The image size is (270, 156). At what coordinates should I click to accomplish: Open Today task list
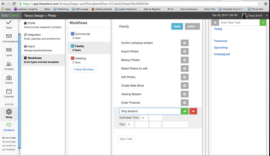(x=218, y=29)
